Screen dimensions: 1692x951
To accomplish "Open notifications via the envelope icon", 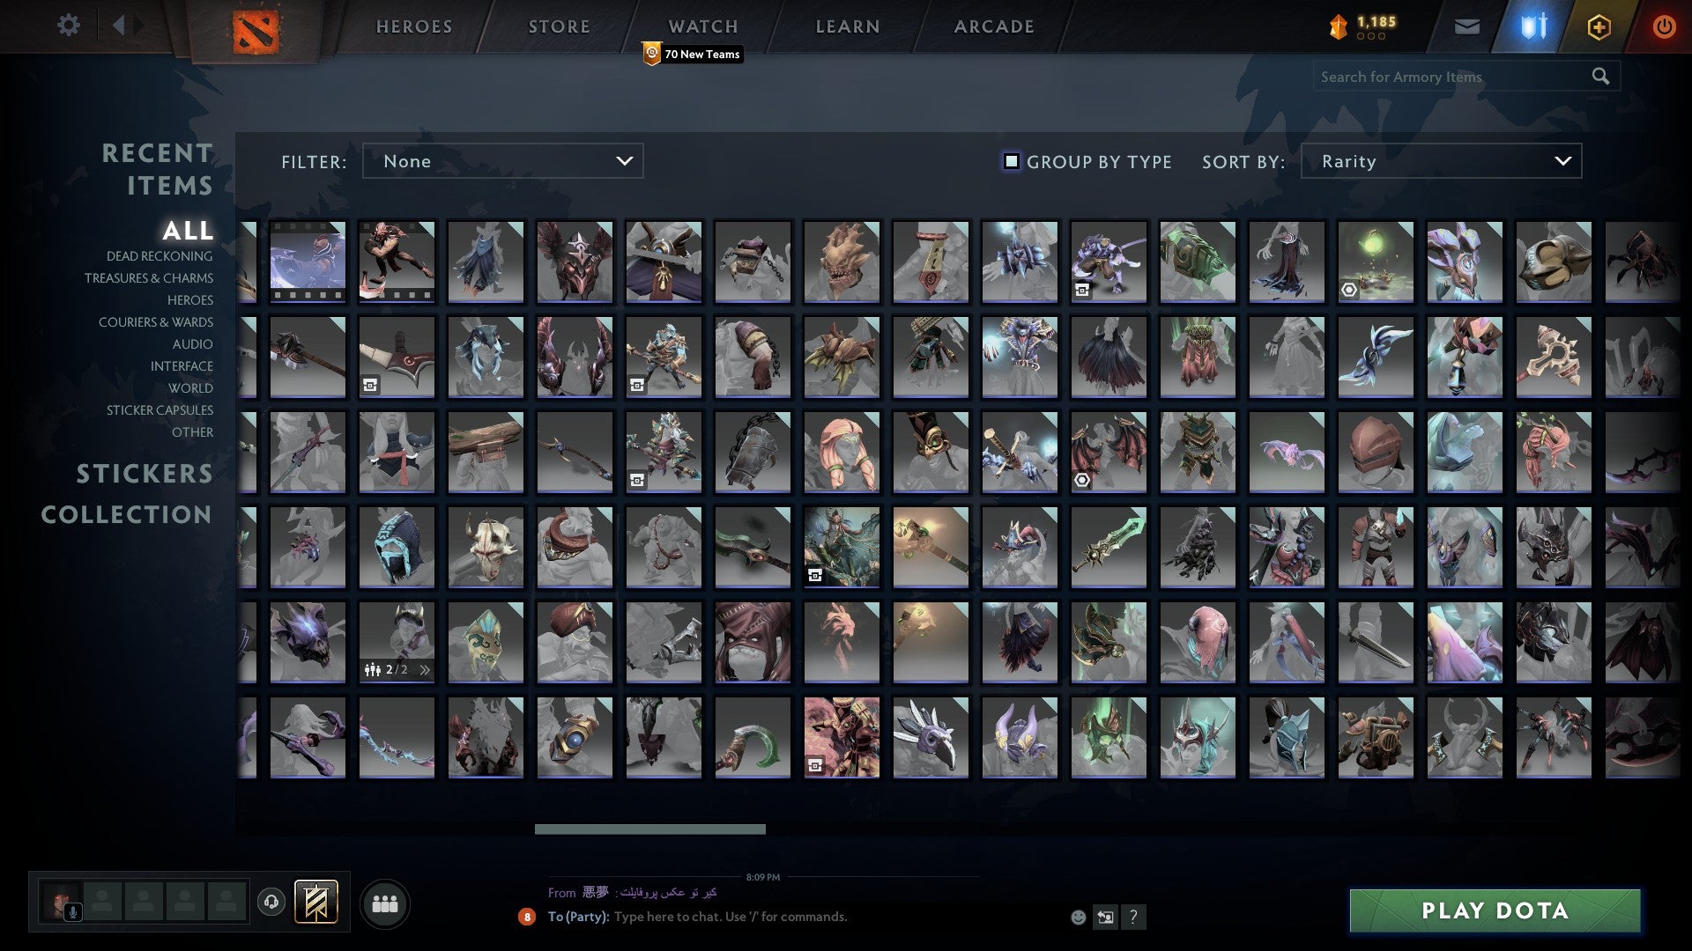I will 1467,26.
